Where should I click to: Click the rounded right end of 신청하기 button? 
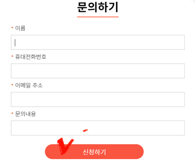click(139, 152)
